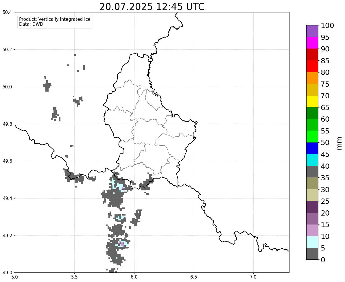
Task: Click the title 20.07.2025 12:45 UTC
Action: (152, 7)
